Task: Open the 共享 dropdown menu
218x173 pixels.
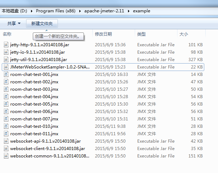Action: pos(14,23)
